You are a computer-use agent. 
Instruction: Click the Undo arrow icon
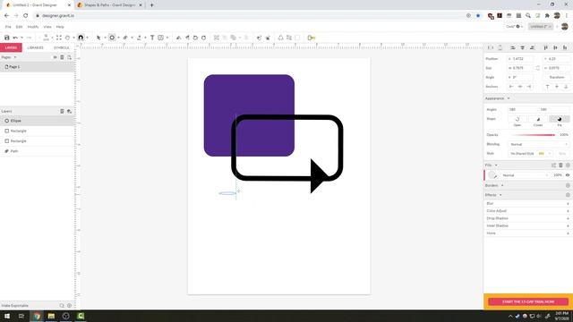point(15,38)
